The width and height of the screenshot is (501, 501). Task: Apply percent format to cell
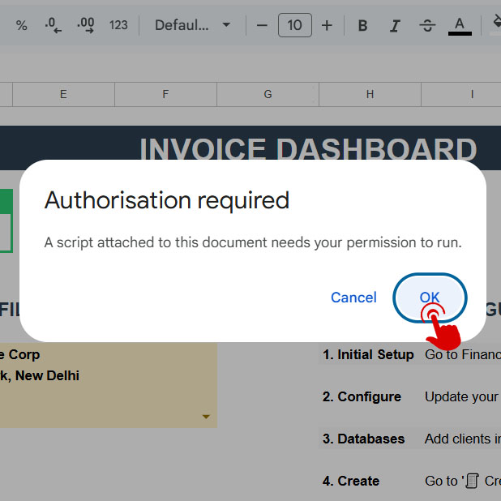click(x=22, y=25)
